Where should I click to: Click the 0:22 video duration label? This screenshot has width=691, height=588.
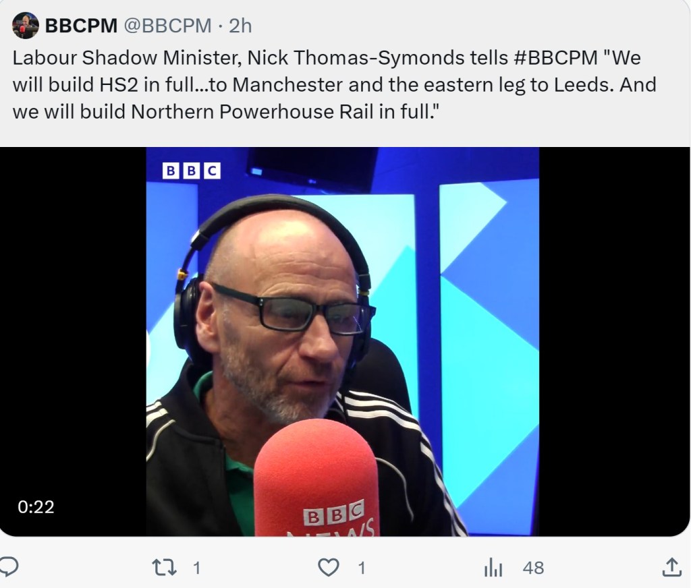tap(36, 507)
